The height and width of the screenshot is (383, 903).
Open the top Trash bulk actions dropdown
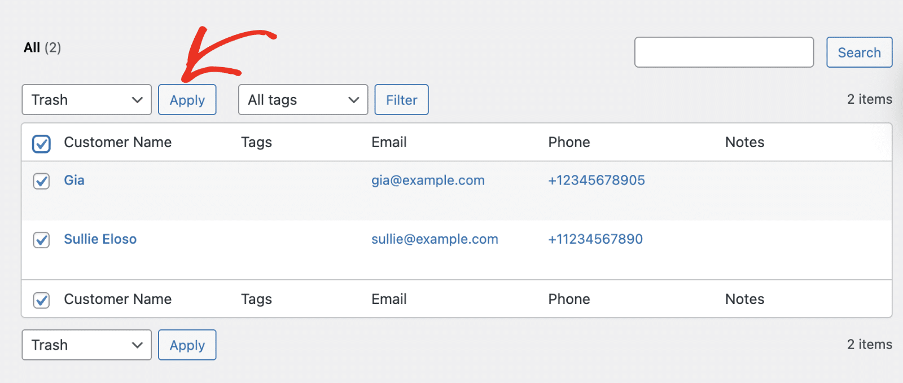click(x=87, y=100)
